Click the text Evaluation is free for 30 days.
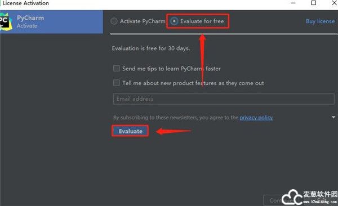 [x=151, y=48]
